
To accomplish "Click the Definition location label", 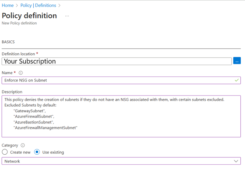I will (x=18, y=54).
